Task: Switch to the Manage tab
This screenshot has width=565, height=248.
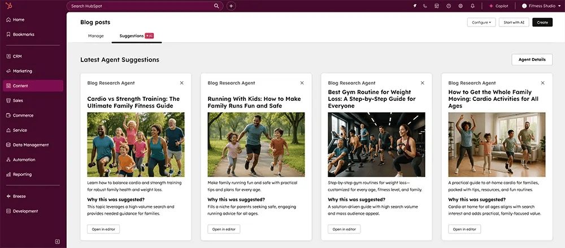Action: (x=96, y=36)
